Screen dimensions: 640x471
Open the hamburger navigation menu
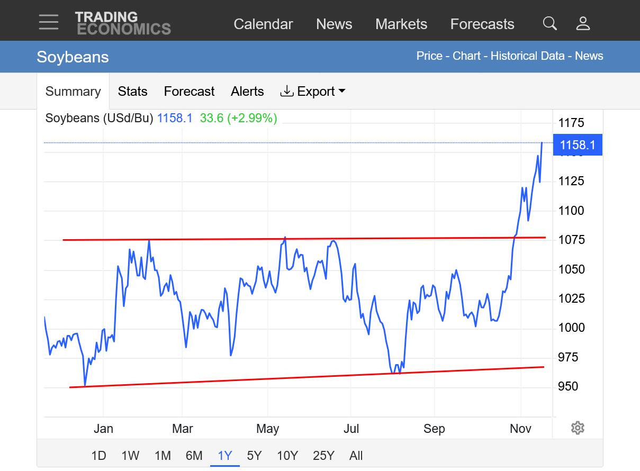click(49, 22)
